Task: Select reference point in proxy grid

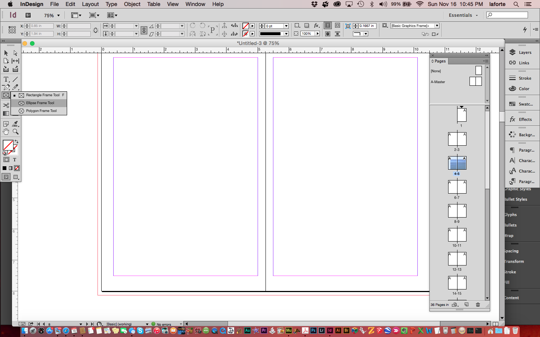Action: pyautogui.click(x=12, y=30)
